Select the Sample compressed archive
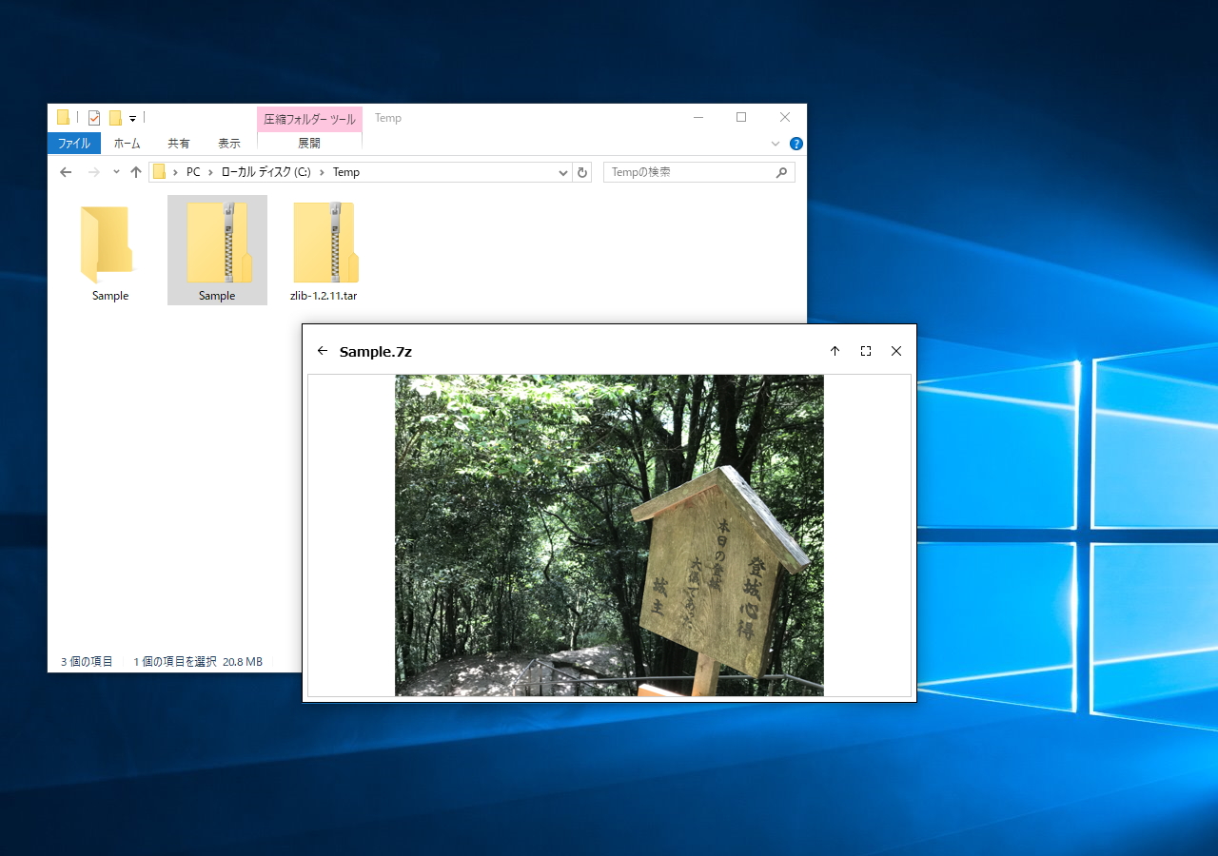The width and height of the screenshot is (1218, 856). (x=217, y=250)
